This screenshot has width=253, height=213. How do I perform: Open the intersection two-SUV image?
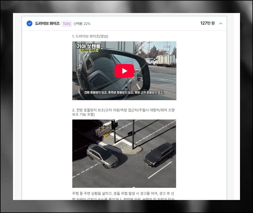coord(124,154)
